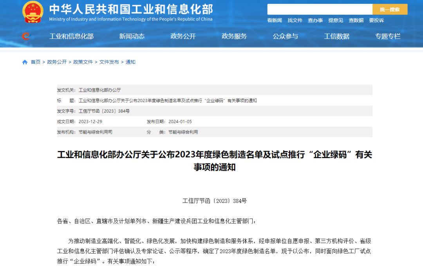The image size is (423, 271).
Task: Open the 看新闻 quick link
Action: 274,20
